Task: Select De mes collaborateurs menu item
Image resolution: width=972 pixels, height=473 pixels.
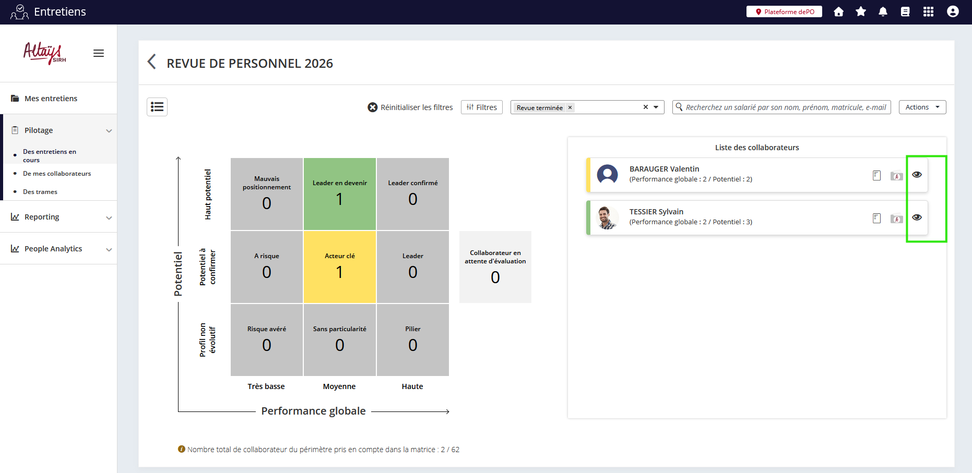Action: [x=57, y=174]
